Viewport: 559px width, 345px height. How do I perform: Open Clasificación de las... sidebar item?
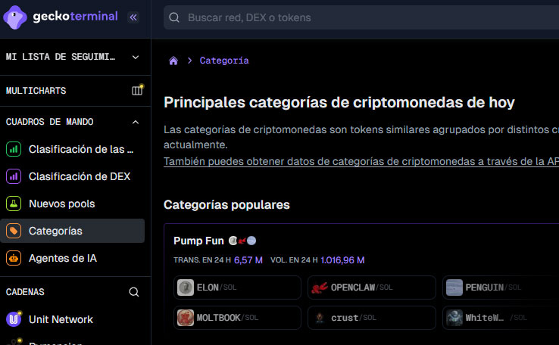point(73,149)
